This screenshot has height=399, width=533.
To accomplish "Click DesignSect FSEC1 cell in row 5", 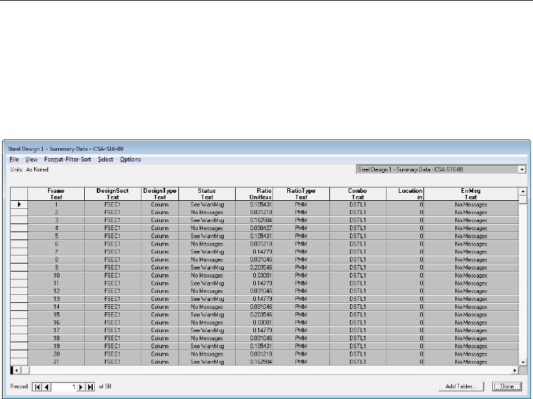I will tap(113, 236).
